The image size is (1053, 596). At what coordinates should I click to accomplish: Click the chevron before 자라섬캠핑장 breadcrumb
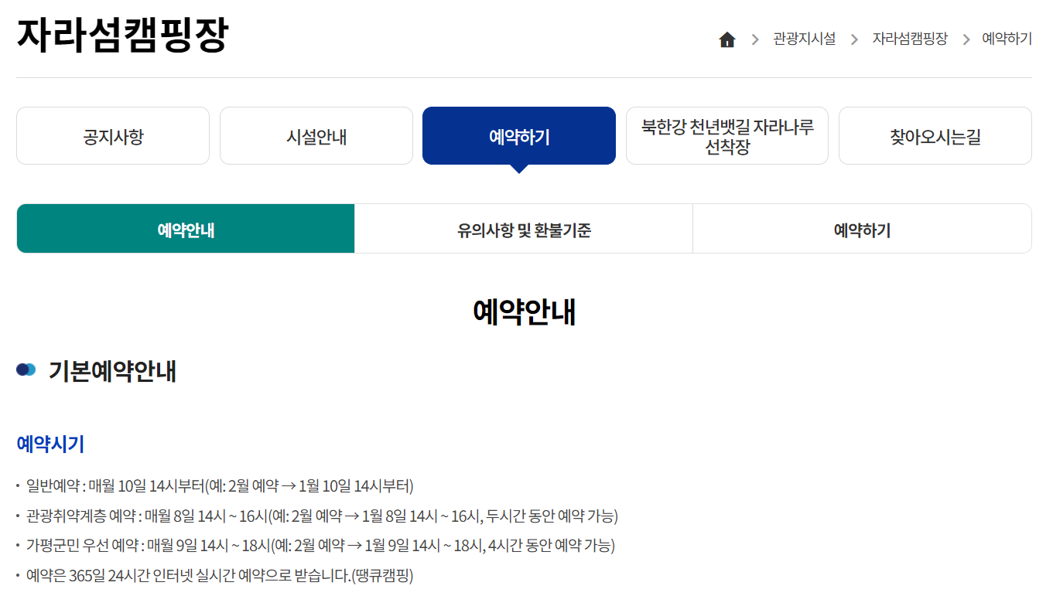[853, 39]
